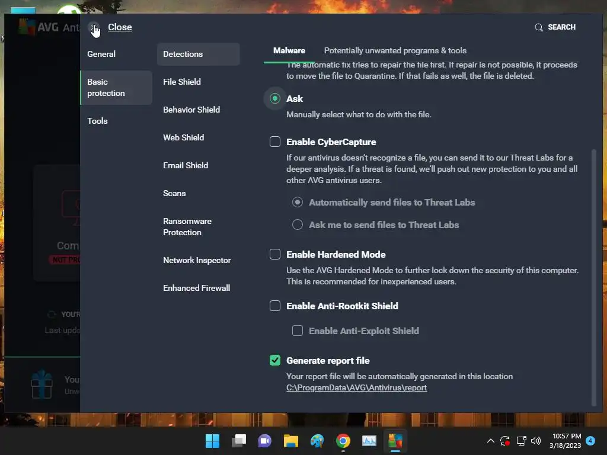Open network tray icon
This screenshot has width=607, height=455.
tap(521, 441)
